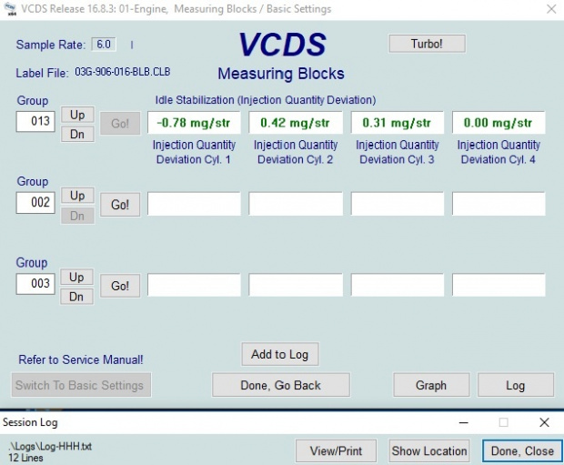564x465 pixels.
Task: Click the 0.00 mg/str Cyl. 4 value
Action: click(x=499, y=123)
